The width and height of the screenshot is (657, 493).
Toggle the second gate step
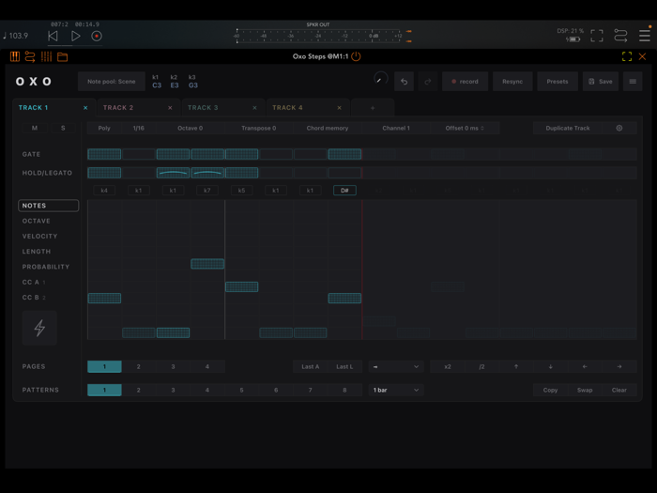[139, 154]
